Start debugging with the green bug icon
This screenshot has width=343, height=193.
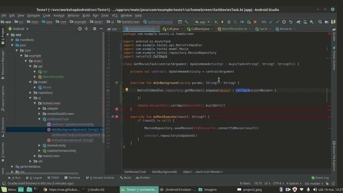[x=229, y=22]
